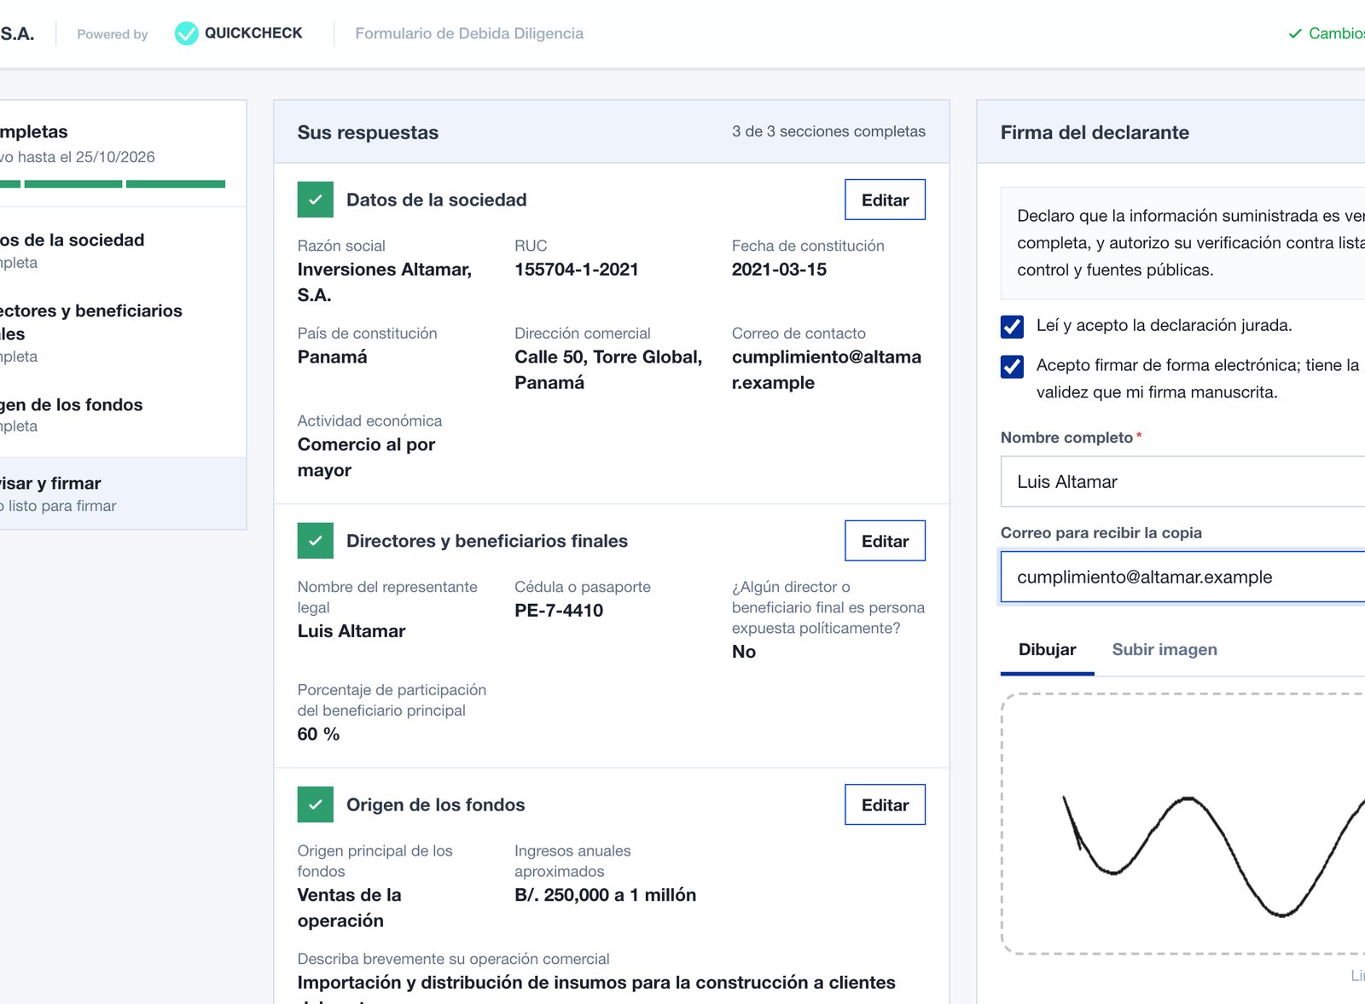
Task: Click the participation percentage '60 %'
Action: tap(318, 734)
